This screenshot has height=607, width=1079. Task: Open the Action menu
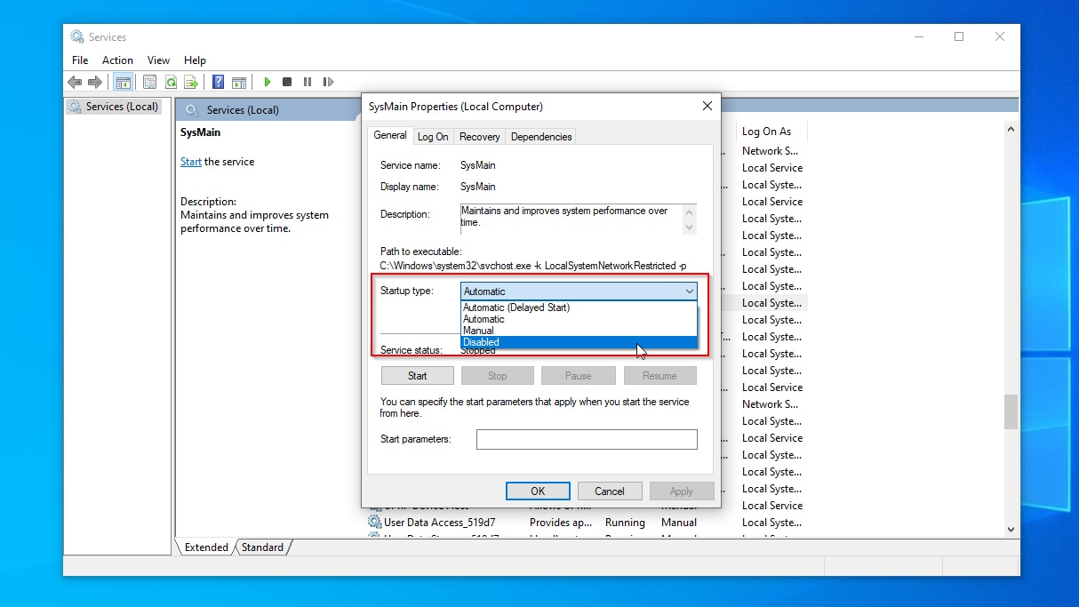pos(117,60)
